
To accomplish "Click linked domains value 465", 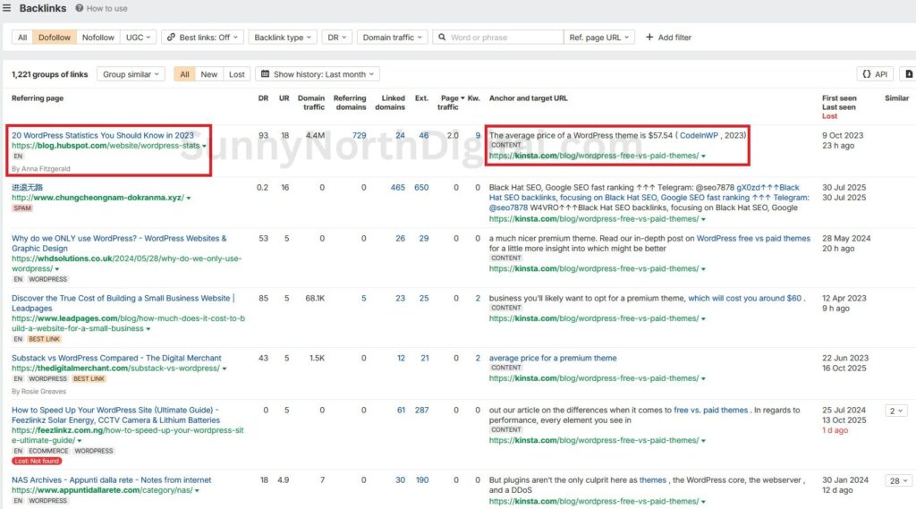I will pos(398,188).
